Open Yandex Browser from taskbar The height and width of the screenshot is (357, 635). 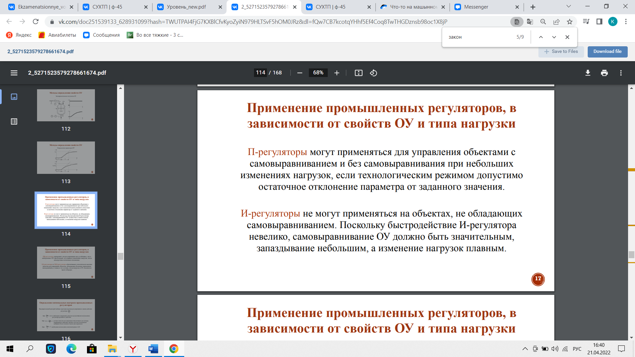(133, 349)
